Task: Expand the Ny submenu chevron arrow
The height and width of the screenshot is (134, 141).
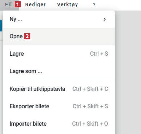Action: point(105,19)
